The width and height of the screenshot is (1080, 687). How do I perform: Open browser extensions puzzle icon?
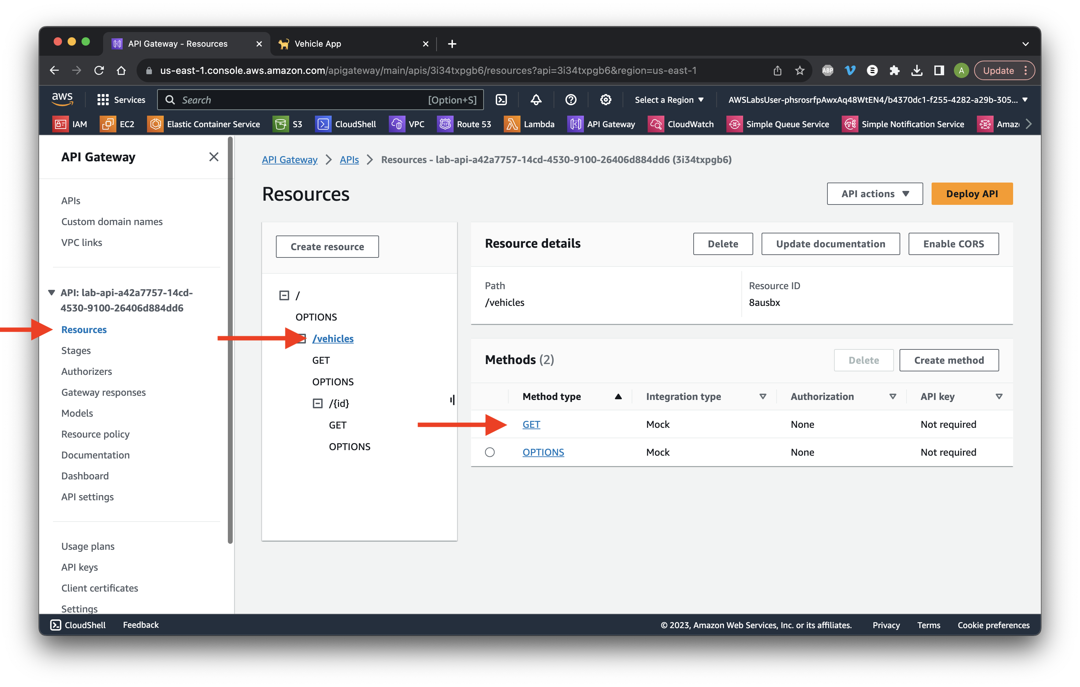[x=894, y=70]
